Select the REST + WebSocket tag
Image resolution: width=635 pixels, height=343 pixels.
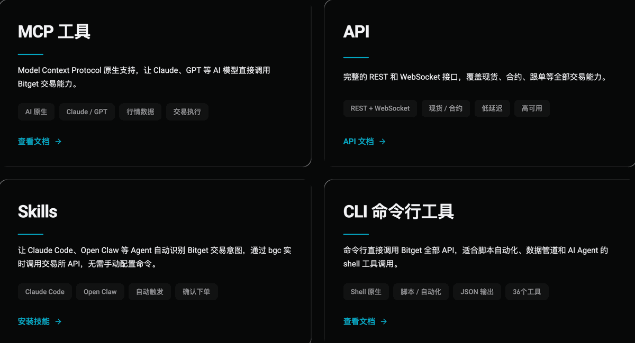click(x=380, y=108)
